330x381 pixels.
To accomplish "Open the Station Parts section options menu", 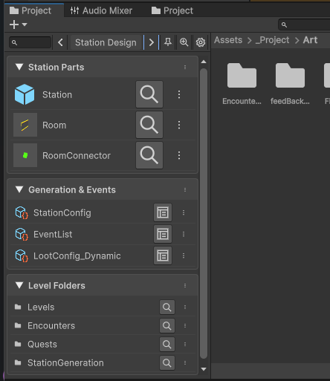I will click(x=185, y=67).
